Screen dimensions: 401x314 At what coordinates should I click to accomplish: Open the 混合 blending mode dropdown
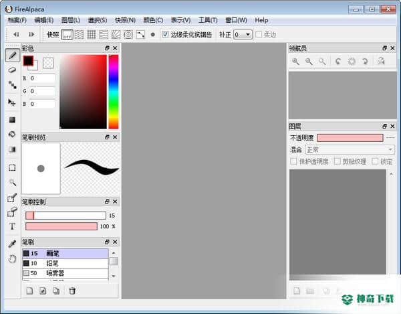click(350, 149)
